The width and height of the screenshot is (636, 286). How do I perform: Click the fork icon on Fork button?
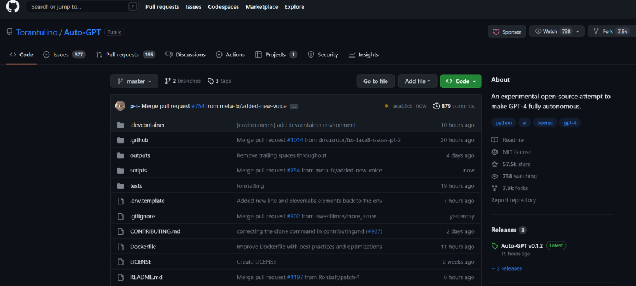point(596,31)
